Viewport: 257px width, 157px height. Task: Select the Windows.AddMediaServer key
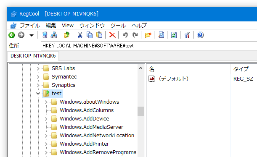[x=92, y=127]
